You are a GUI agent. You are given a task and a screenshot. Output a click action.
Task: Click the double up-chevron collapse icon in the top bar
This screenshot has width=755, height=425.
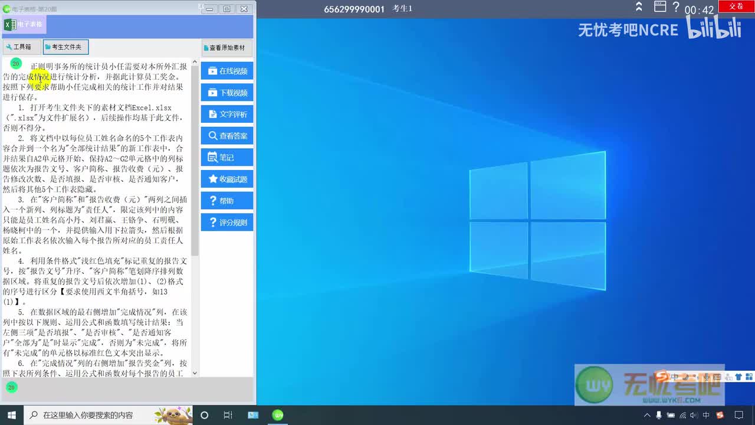point(639,7)
